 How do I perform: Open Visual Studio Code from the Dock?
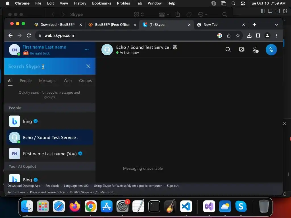(186, 206)
